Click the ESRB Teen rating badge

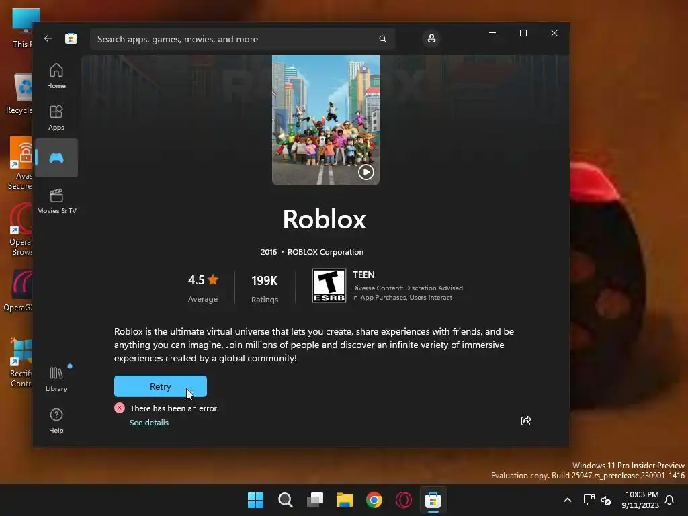[x=329, y=286]
